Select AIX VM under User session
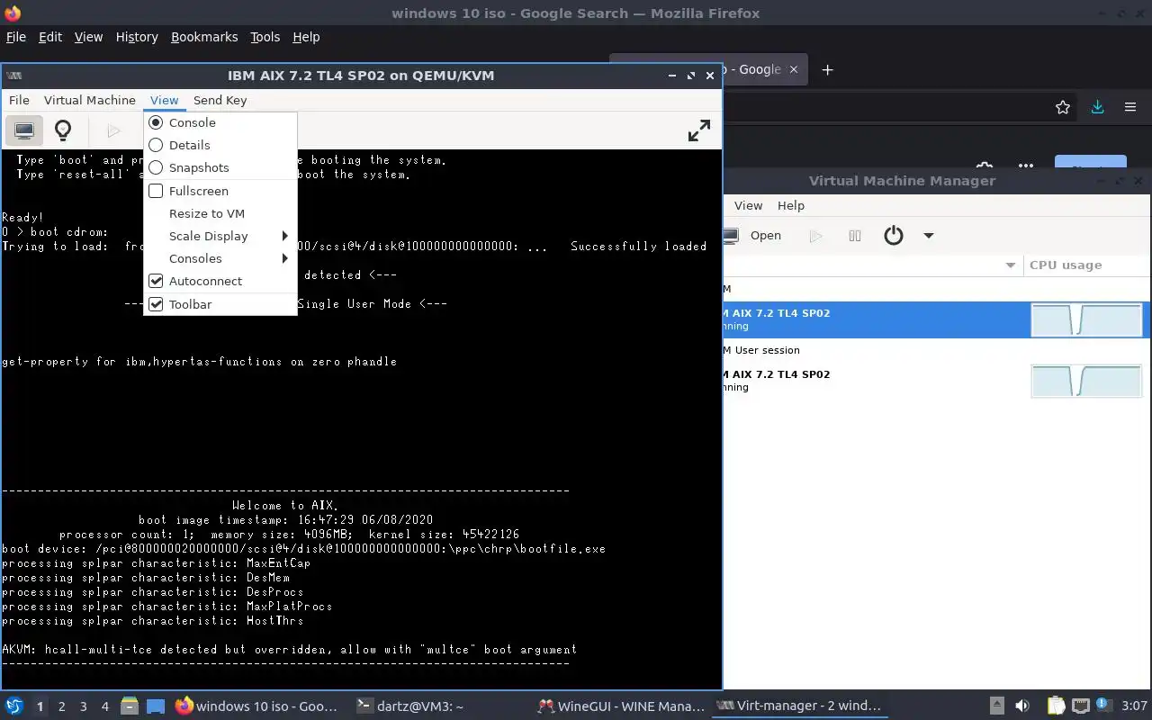1152x720 pixels. tap(936, 381)
